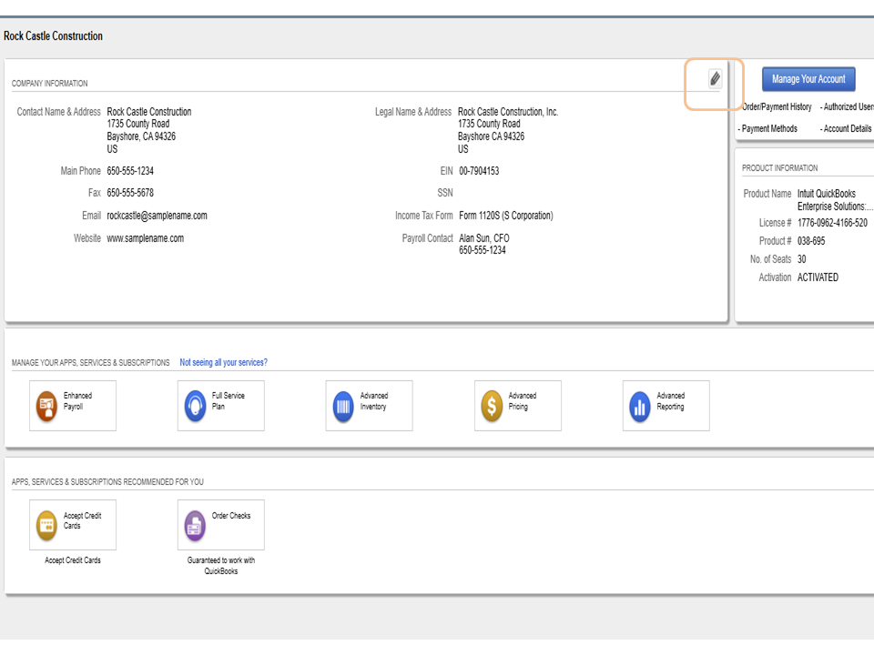Image resolution: width=874 pixels, height=655 pixels.
Task: Click the COMPANY INFORMATION section header
Action: pyautogui.click(x=49, y=84)
